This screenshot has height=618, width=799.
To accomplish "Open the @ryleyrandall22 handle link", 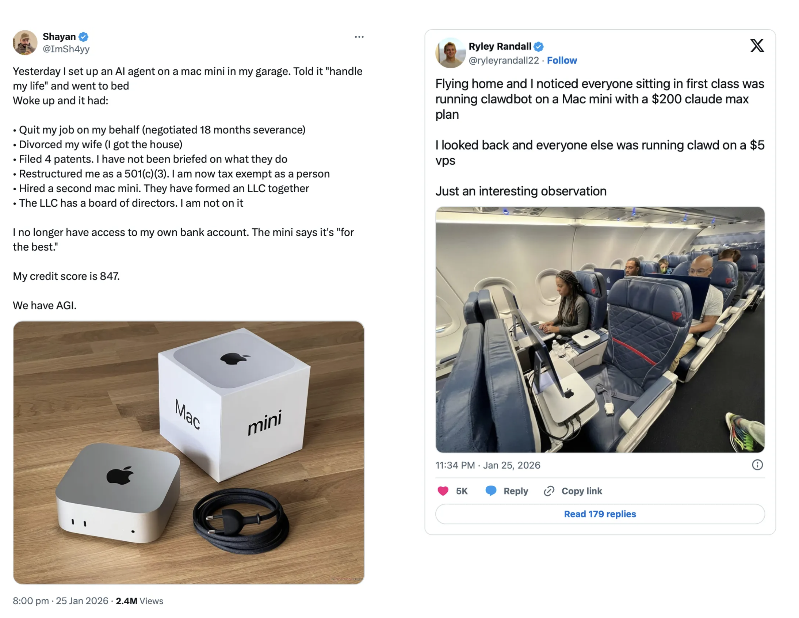I will (x=504, y=60).
